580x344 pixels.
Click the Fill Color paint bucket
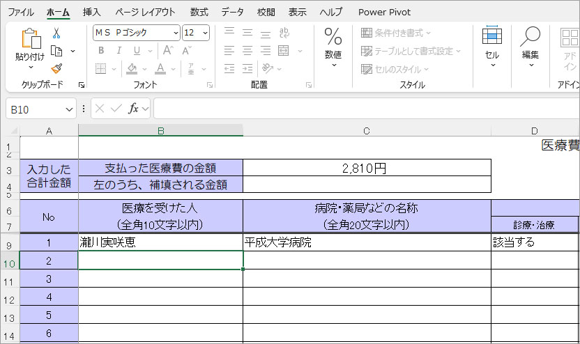tap(132, 69)
